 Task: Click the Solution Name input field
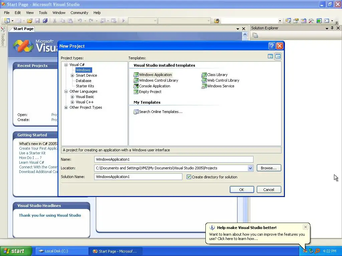(138, 177)
